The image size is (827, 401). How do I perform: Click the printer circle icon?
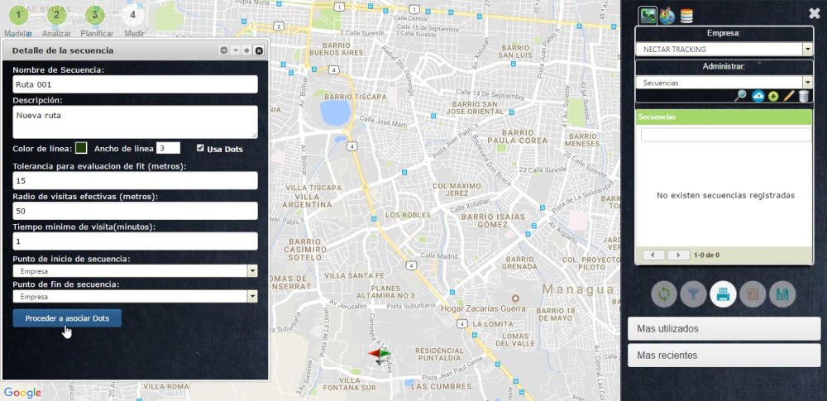[x=723, y=294]
